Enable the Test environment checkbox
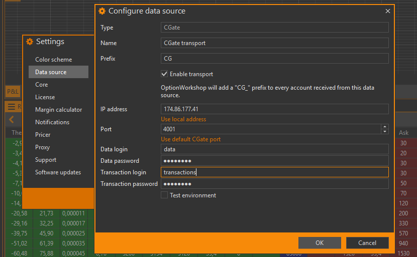This screenshot has height=257, width=417. 164,195
